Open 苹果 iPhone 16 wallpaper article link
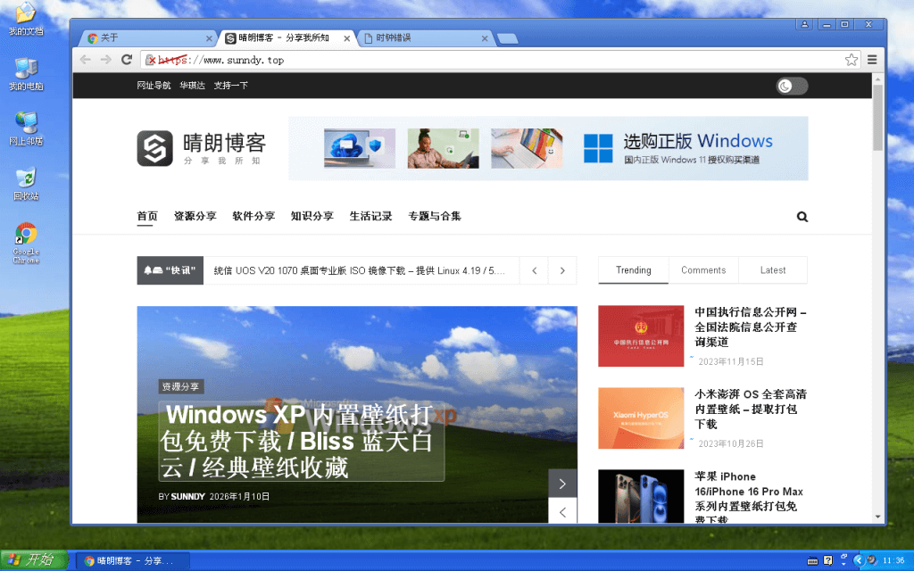The image size is (914, 571). click(749, 499)
